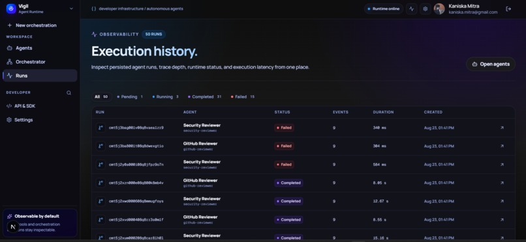Open the 584 ms run via arrow icon
526x242 pixels.
coord(502,164)
